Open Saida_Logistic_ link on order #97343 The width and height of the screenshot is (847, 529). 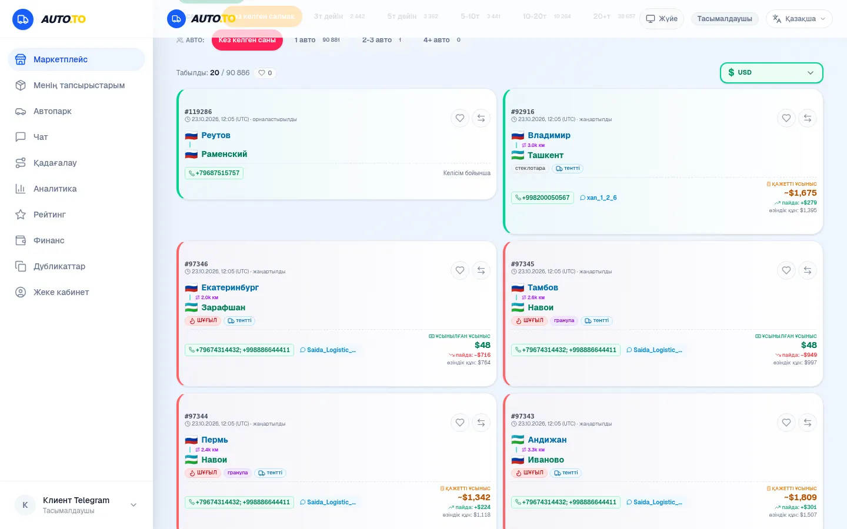654,502
